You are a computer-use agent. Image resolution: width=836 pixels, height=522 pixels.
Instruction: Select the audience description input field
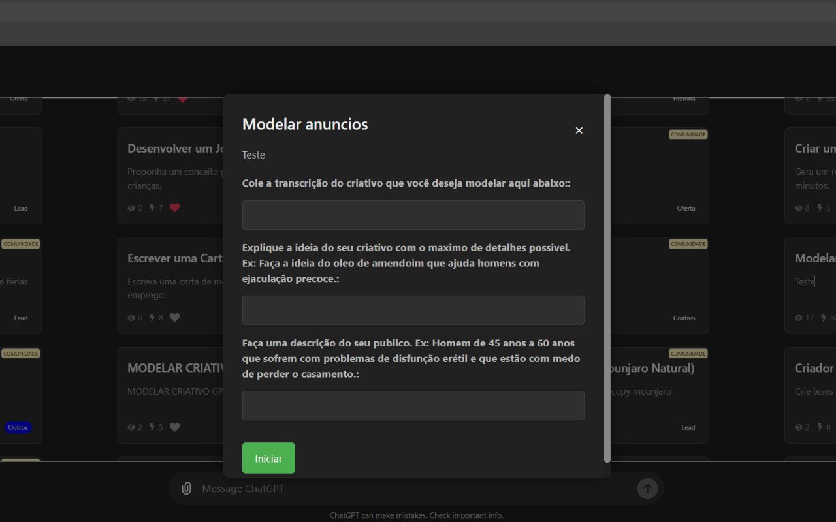pos(413,405)
